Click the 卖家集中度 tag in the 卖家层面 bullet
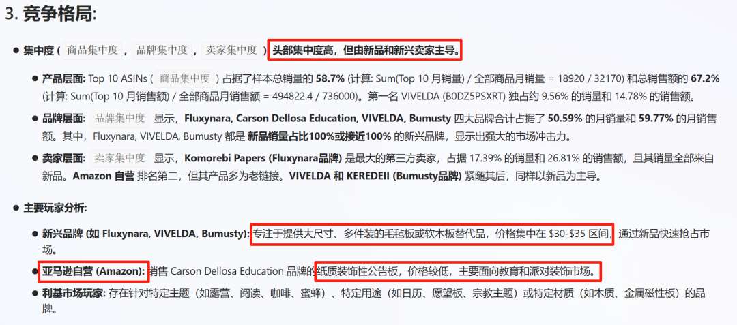 click(119, 158)
